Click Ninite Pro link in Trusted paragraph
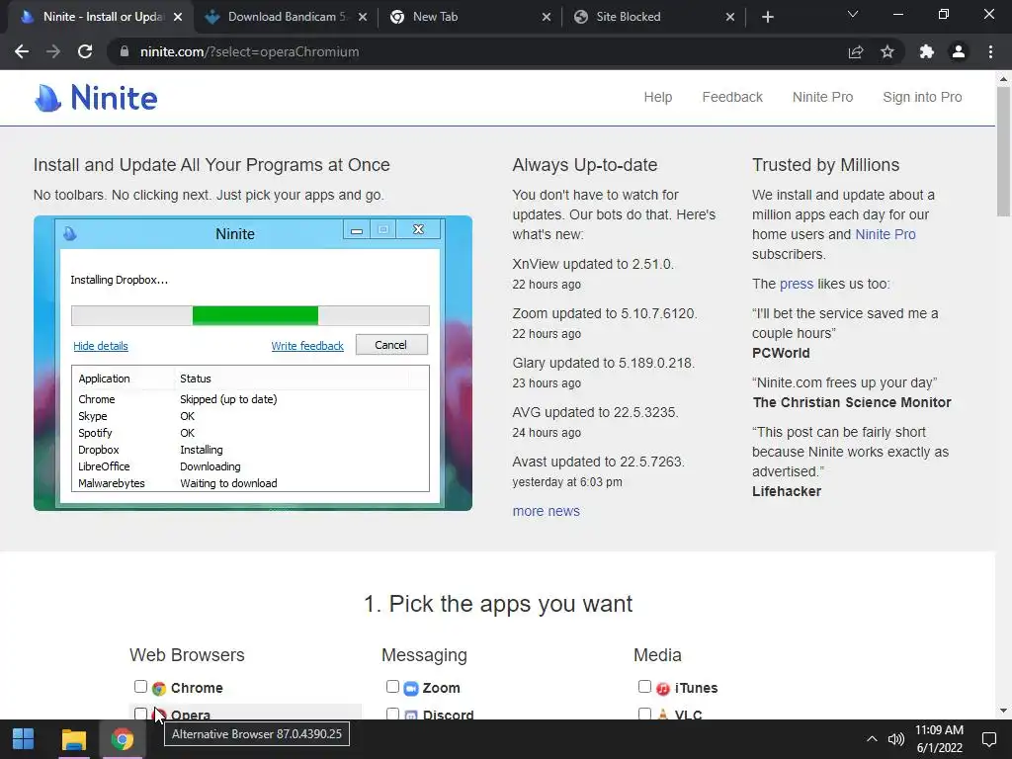 click(885, 234)
